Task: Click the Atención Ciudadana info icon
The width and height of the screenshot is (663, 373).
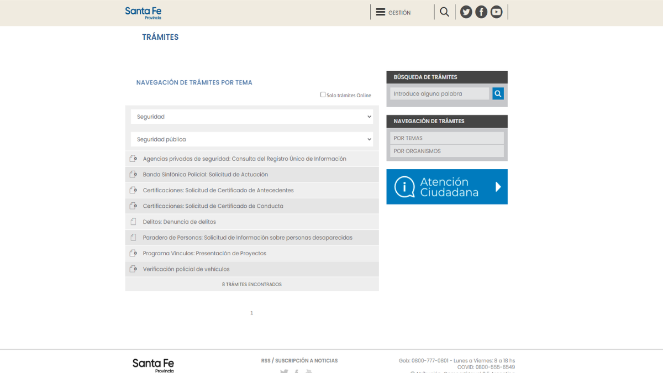Action: point(404,187)
